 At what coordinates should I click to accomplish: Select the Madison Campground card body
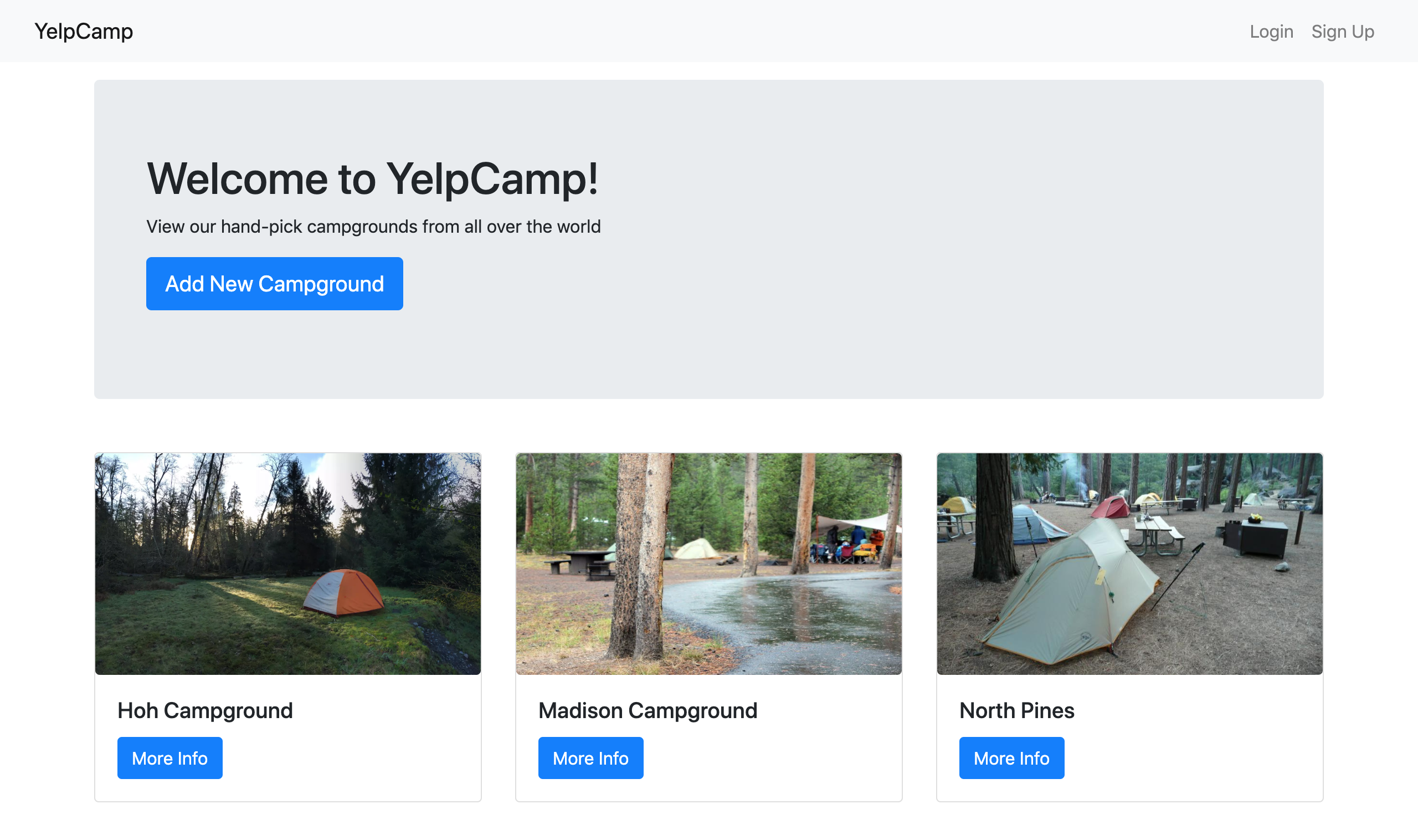(x=709, y=736)
